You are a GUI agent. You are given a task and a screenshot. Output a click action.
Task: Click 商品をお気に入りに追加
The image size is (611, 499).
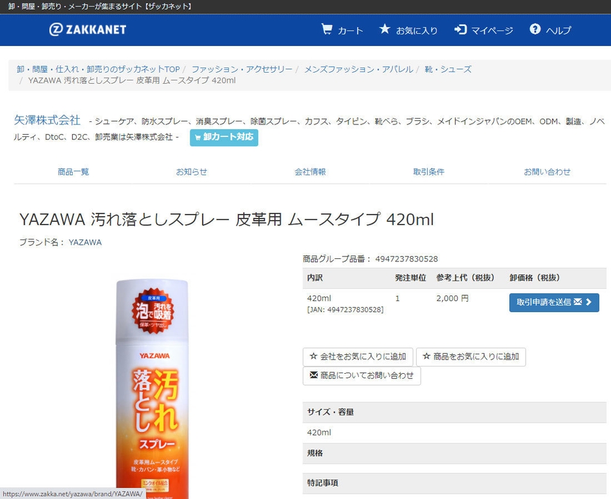(x=471, y=356)
